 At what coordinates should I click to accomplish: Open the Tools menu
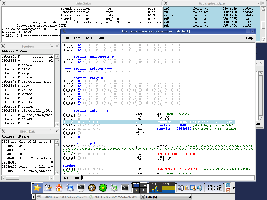(88, 38)
